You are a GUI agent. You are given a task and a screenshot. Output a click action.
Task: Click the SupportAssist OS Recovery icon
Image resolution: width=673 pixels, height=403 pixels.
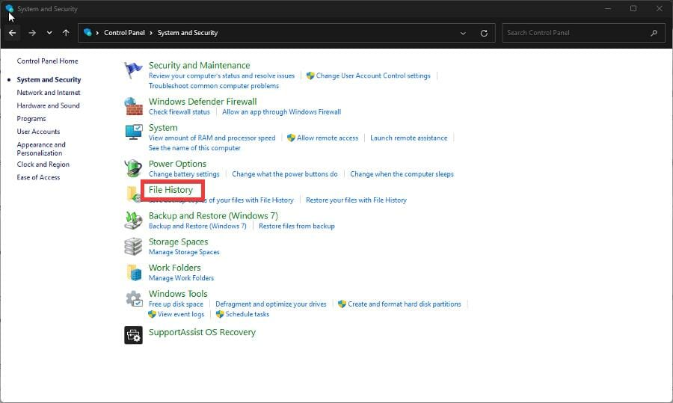[133, 334]
